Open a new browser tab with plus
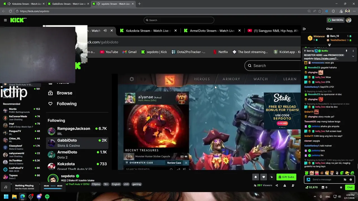Screen dimensions: 358x201 point(139,4)
